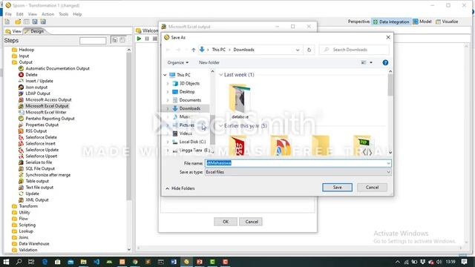Open the Save as type dropdown
Viewport: 475px width, 267px height.
point(388,172)
